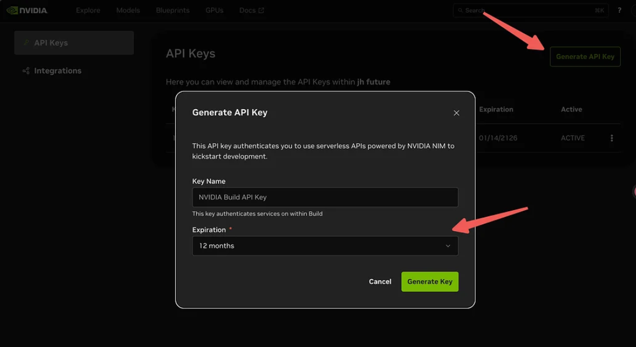The image size is (636, 347).
Task: Open the Explore menu item
Action: coord(88,10)
